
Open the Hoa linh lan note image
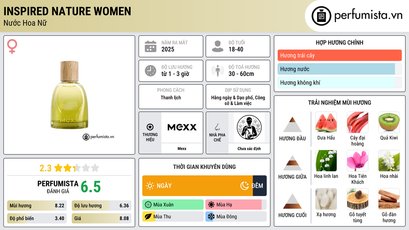pyautogui.click(x=326, y=161)
